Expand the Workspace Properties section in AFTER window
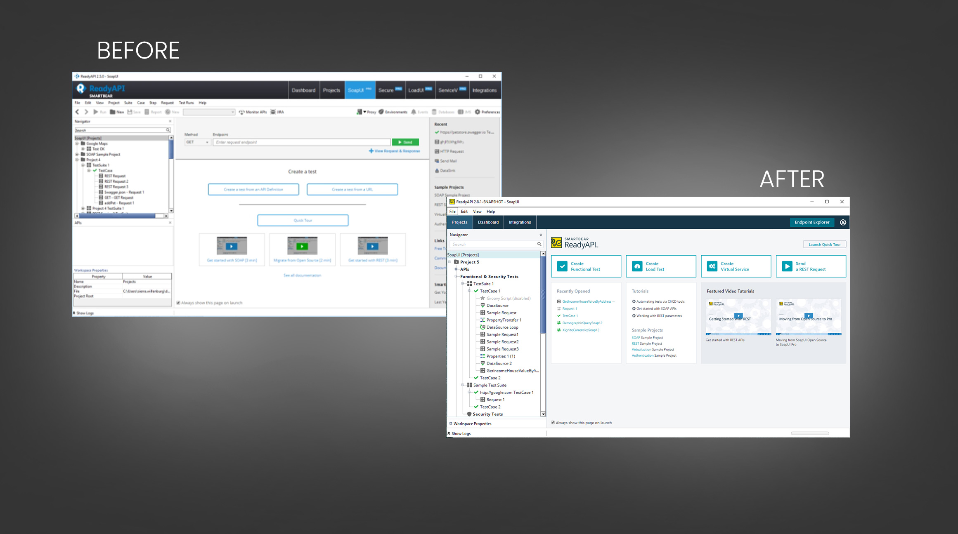This screenshot has width=958, height=534. pyautogui.click(x=451, y=423)
